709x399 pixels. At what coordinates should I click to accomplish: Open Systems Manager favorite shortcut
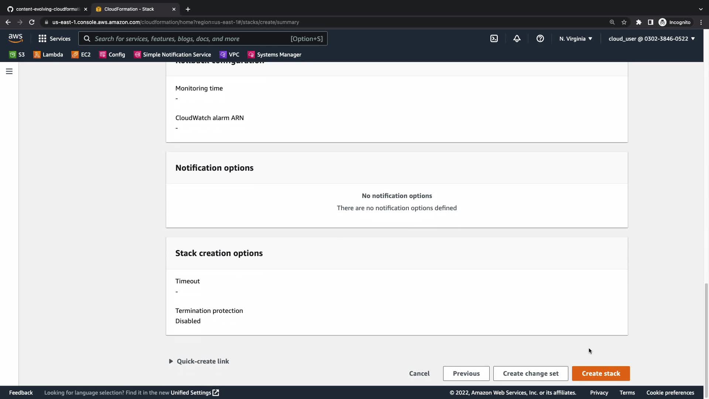(274, 55)
